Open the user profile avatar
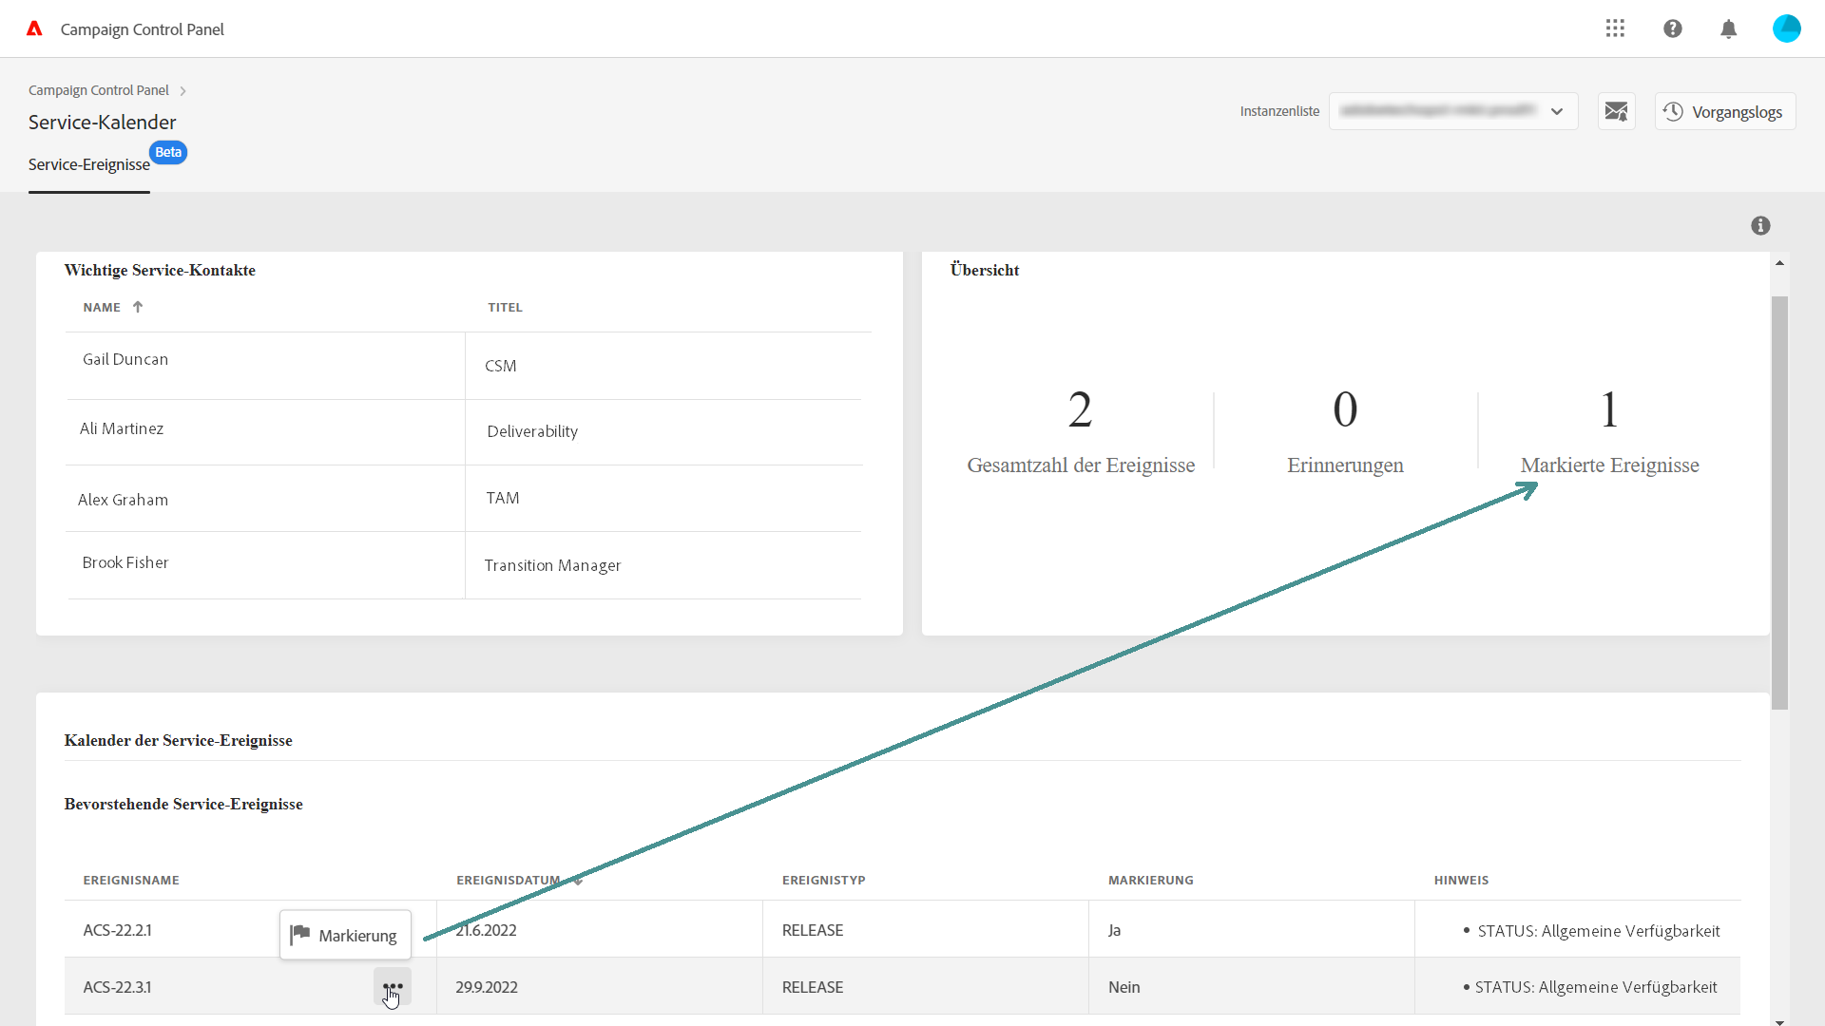The image size is (1825, 1026). click(1786, 28)
